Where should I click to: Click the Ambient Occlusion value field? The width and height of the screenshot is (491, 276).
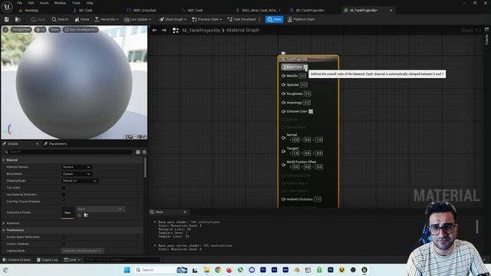click(318, 199)
